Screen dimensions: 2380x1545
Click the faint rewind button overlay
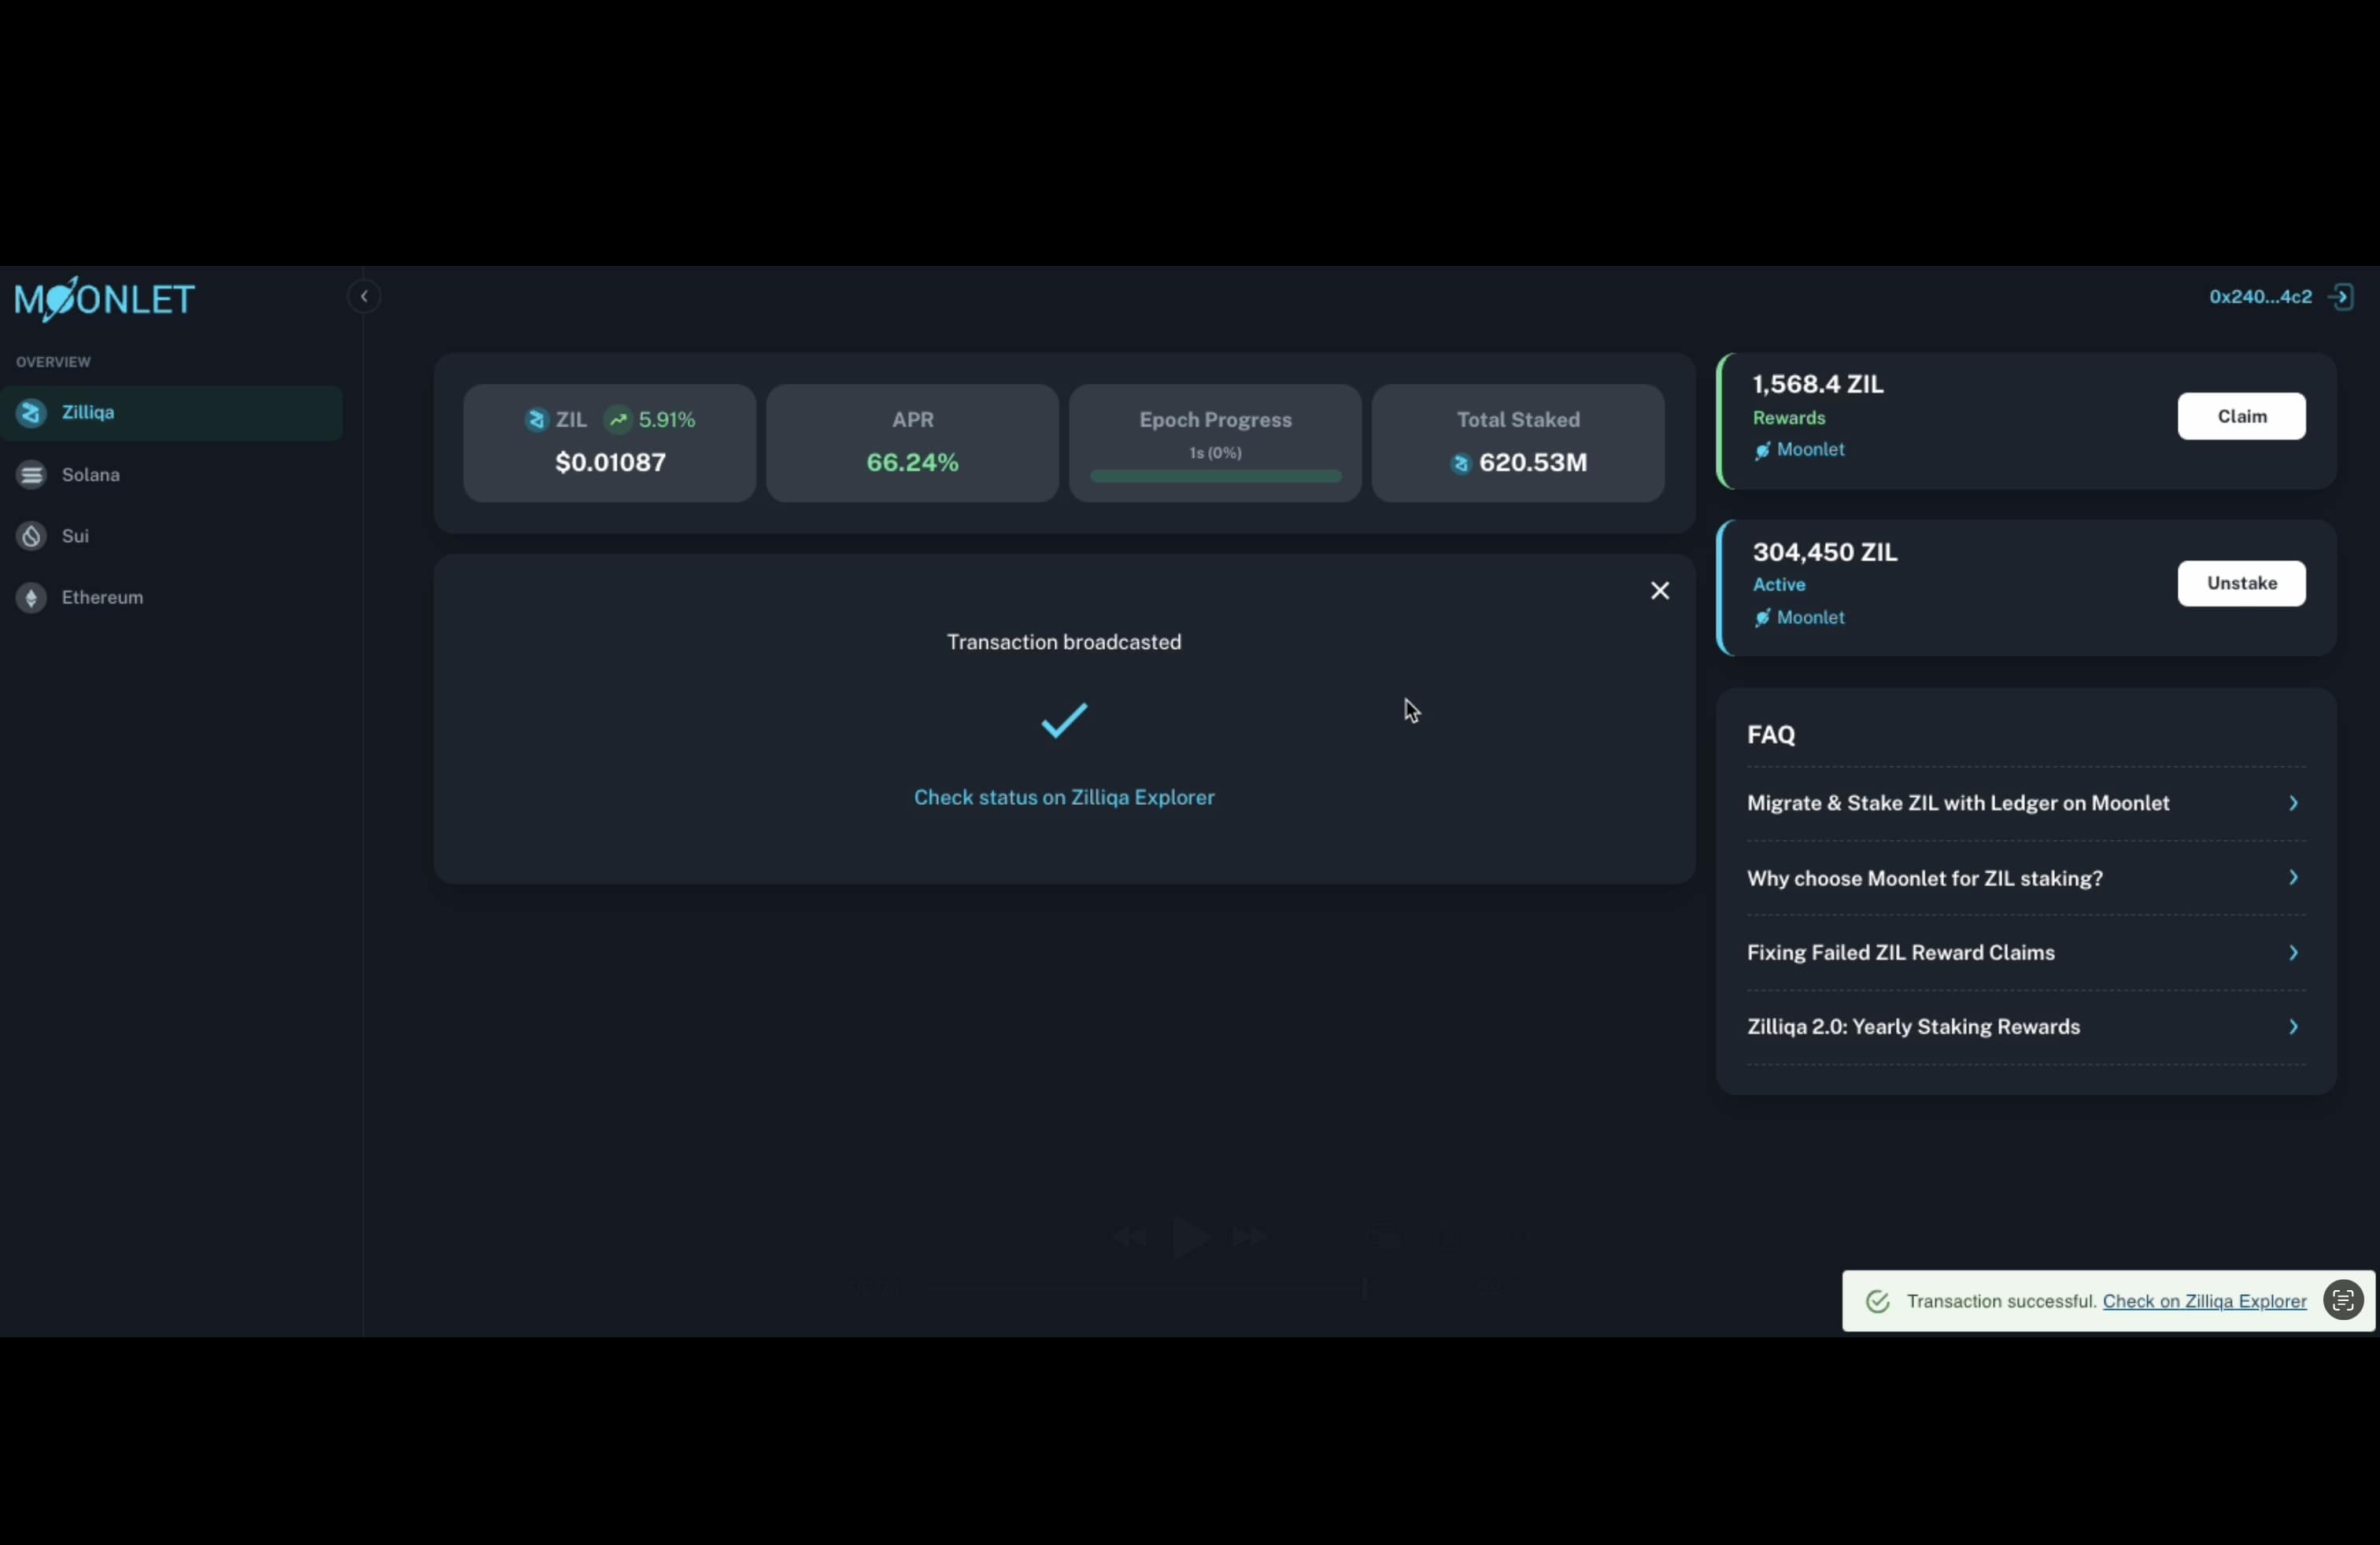(x=1130, y=1238)
